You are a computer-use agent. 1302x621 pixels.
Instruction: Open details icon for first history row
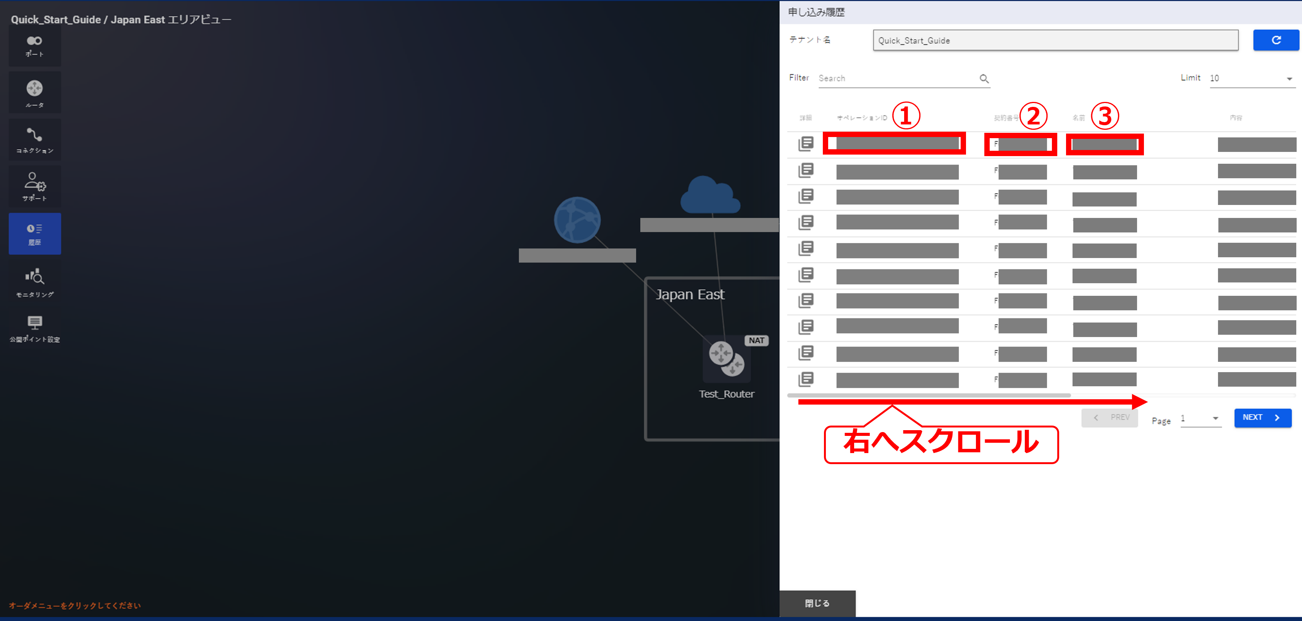(806, 144)
